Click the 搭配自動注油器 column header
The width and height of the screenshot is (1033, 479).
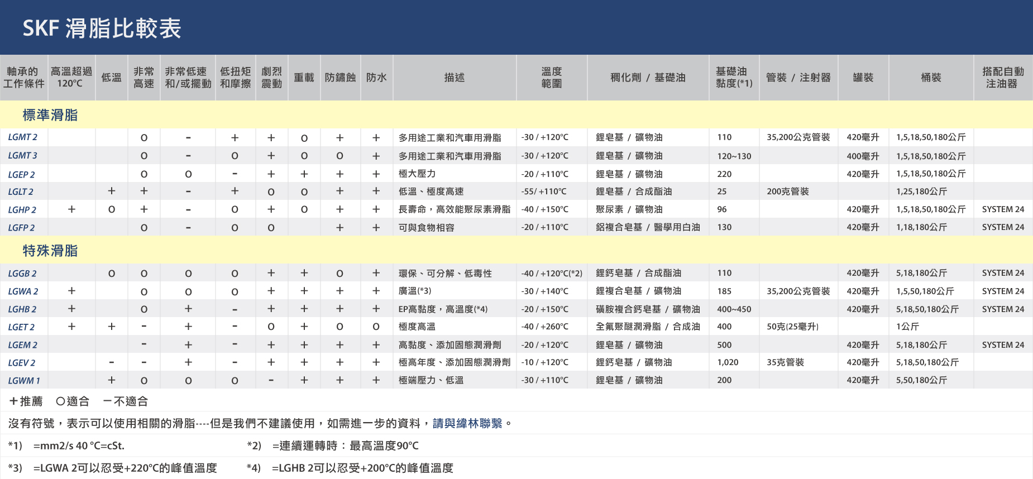pyautogui.click(x=1003, y=78)
